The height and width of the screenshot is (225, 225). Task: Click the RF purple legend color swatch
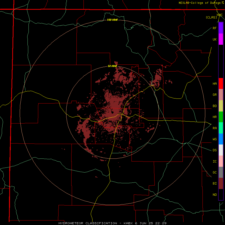pyautogui.click(x=221, y=28)
